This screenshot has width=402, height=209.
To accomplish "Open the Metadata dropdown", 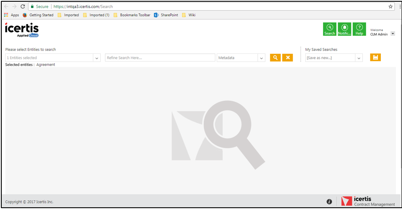I will pos(261,58).
